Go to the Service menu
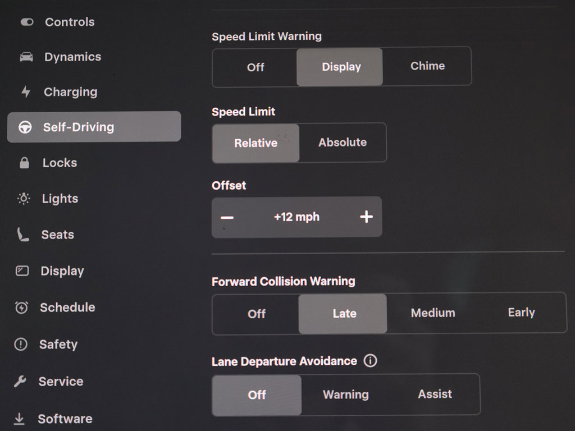Image resolution: width=575 pixels, height=431 pixels. point(61,382)
